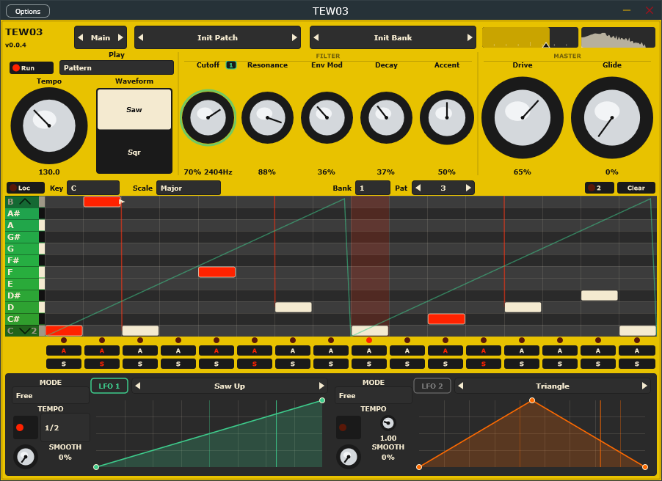Click the spectrum analyzer display
Image resolution: width=662 pixels, height=481 pixels.
(618, 37)
